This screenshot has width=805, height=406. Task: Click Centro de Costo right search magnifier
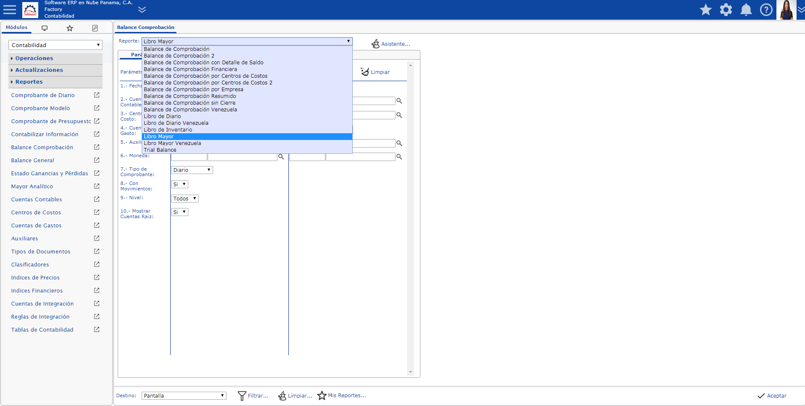coord(399,115)
